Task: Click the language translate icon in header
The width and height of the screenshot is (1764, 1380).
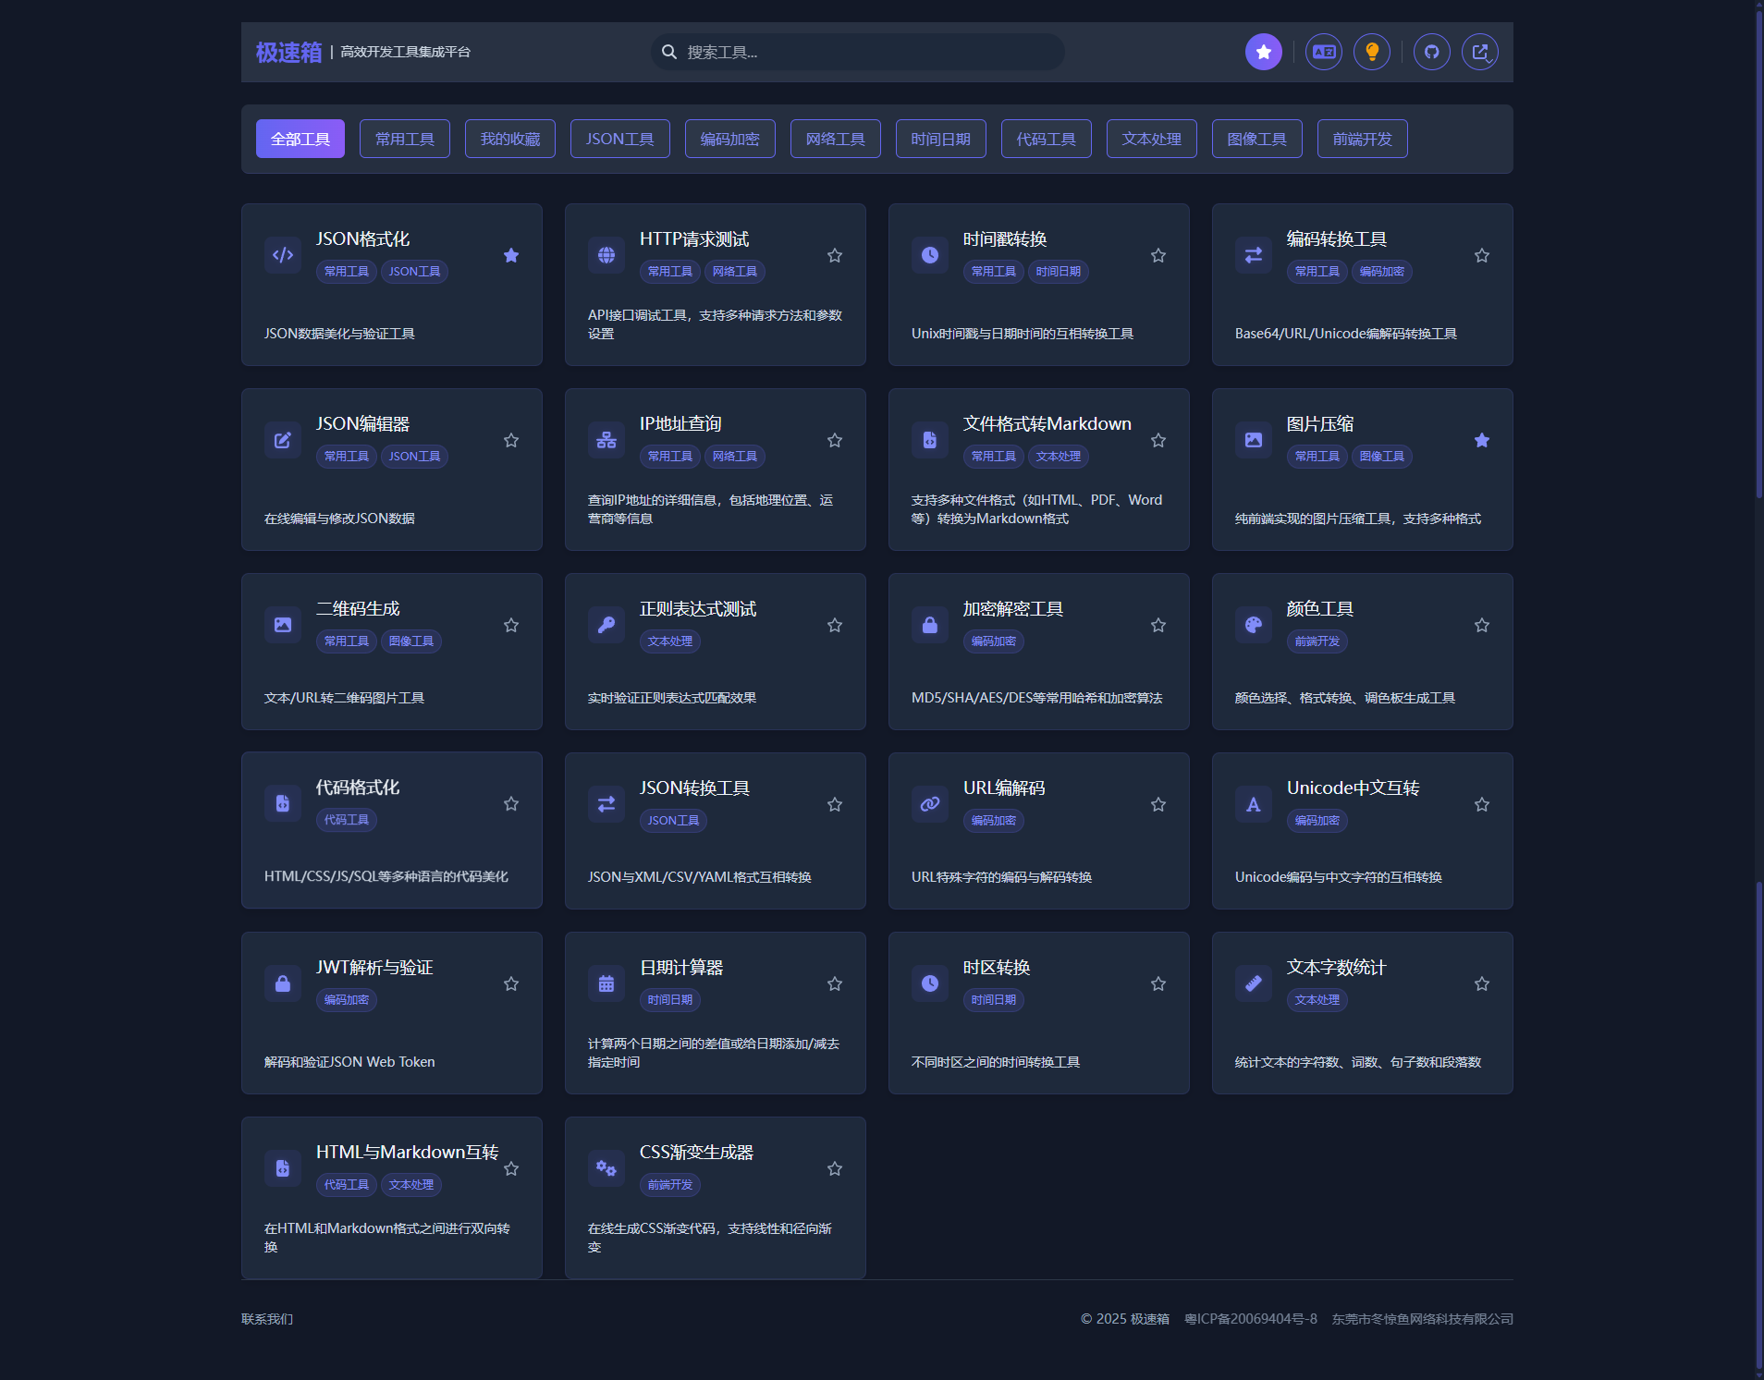Action: 1324,52
